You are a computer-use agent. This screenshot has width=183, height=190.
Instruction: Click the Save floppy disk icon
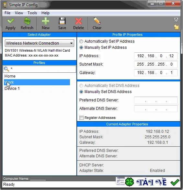(x=62, y=21)
